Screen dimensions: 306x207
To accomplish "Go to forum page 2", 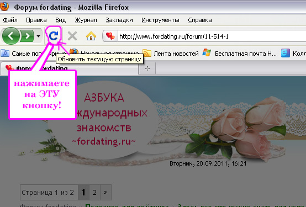I will 94,192.
